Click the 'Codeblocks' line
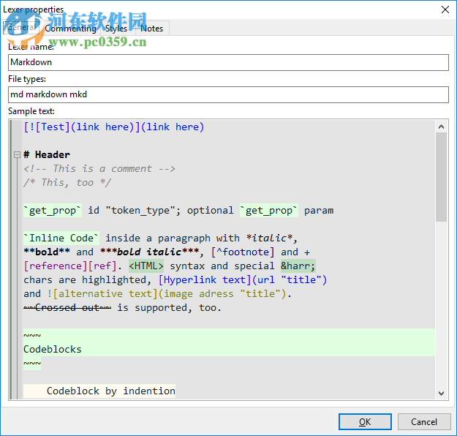The height and width of the screenshot is (436, 457). pyautogui.click(x=53, y=350)
